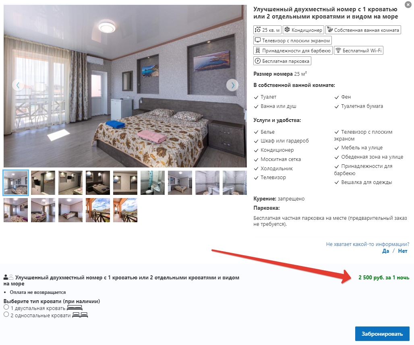Click the free parking icon badge
414x345 pixels.
click(x=282, y=61)
